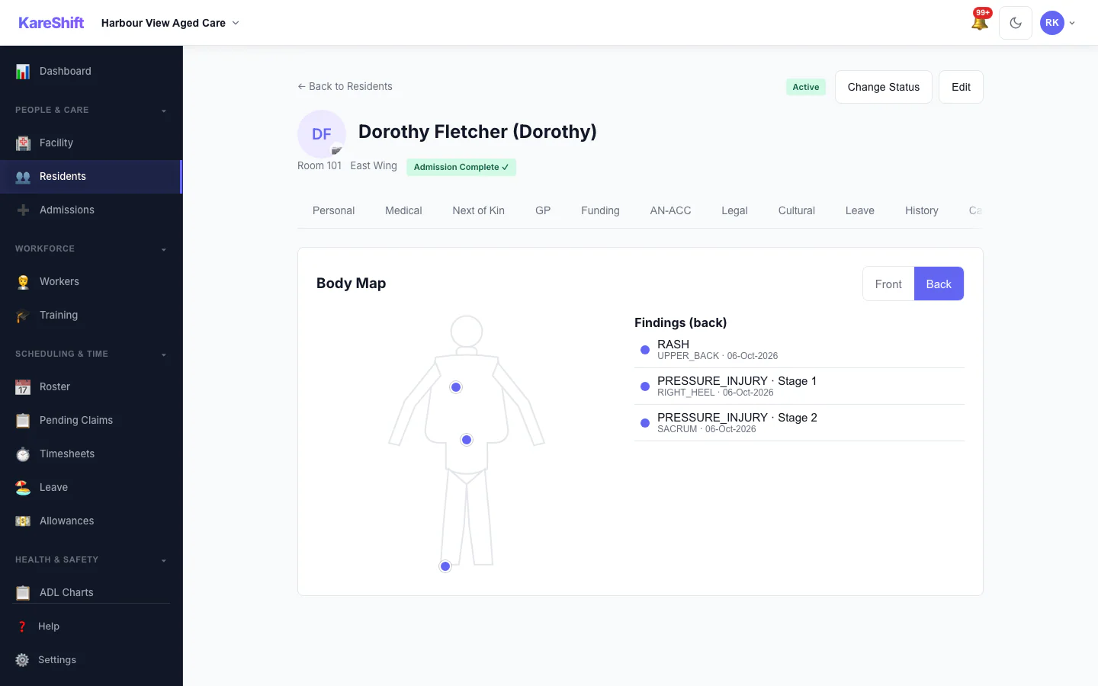The height and width of the screenshot is (686, 1098).
Task: Collapse the People & Care section
Action: point(91,111)
